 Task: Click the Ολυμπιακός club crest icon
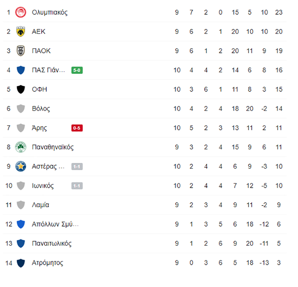pyautogui.click(x=21, y=13)
